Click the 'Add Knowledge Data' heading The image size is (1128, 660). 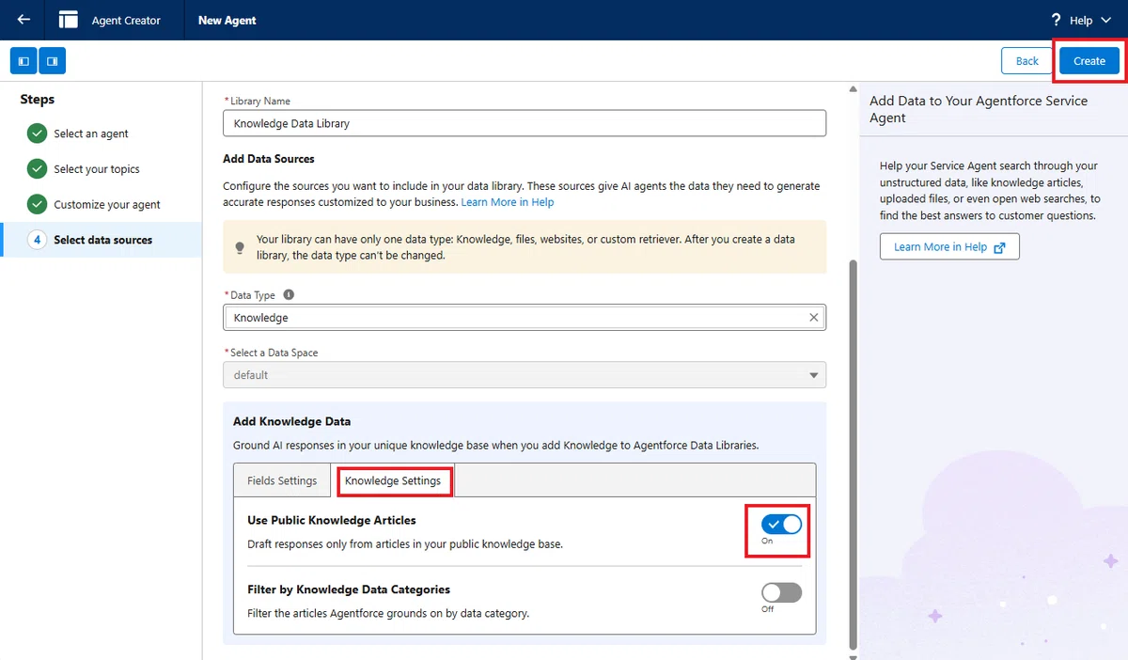pos(292,421)
